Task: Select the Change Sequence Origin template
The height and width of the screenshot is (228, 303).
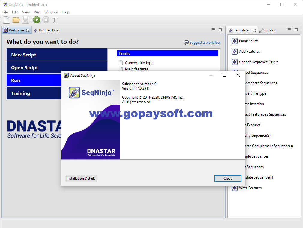Action: (259, 62)
